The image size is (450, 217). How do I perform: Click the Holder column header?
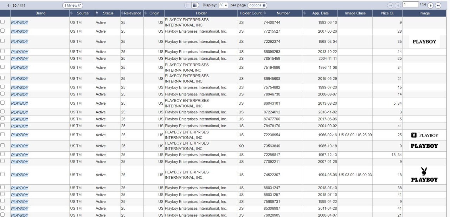201,13
